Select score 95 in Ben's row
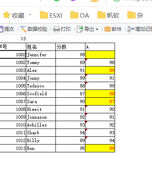Screen dimensions: 152x186 click(70, 148)
